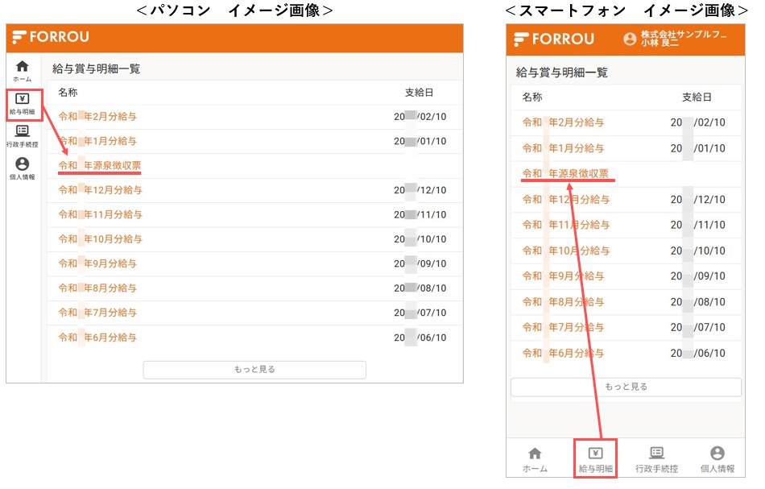765x489 pixels.
Task: Open 1月分給与 link in the PC list
Action: pyautogui.click(x=97, y=141)
